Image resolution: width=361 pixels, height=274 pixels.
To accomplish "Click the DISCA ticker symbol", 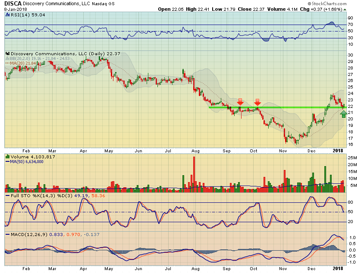I will (x=13, y=3).
